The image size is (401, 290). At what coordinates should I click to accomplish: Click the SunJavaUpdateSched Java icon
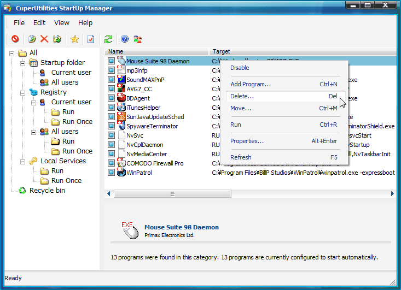121,117
